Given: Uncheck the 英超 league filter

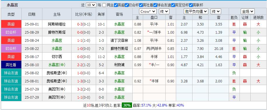Looking at the screenshot, I should (x=116, y=5).
